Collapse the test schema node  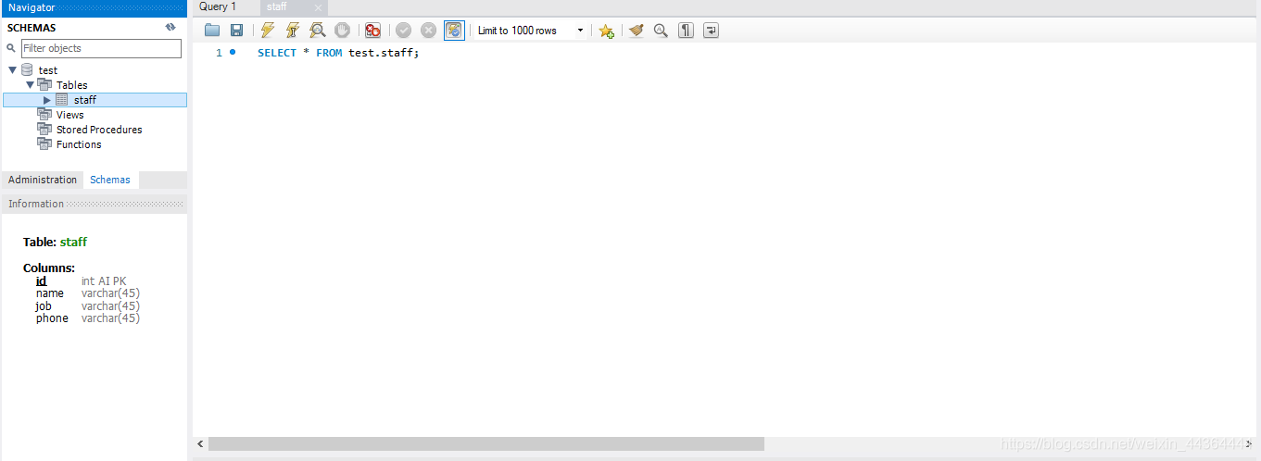[12, 70]
